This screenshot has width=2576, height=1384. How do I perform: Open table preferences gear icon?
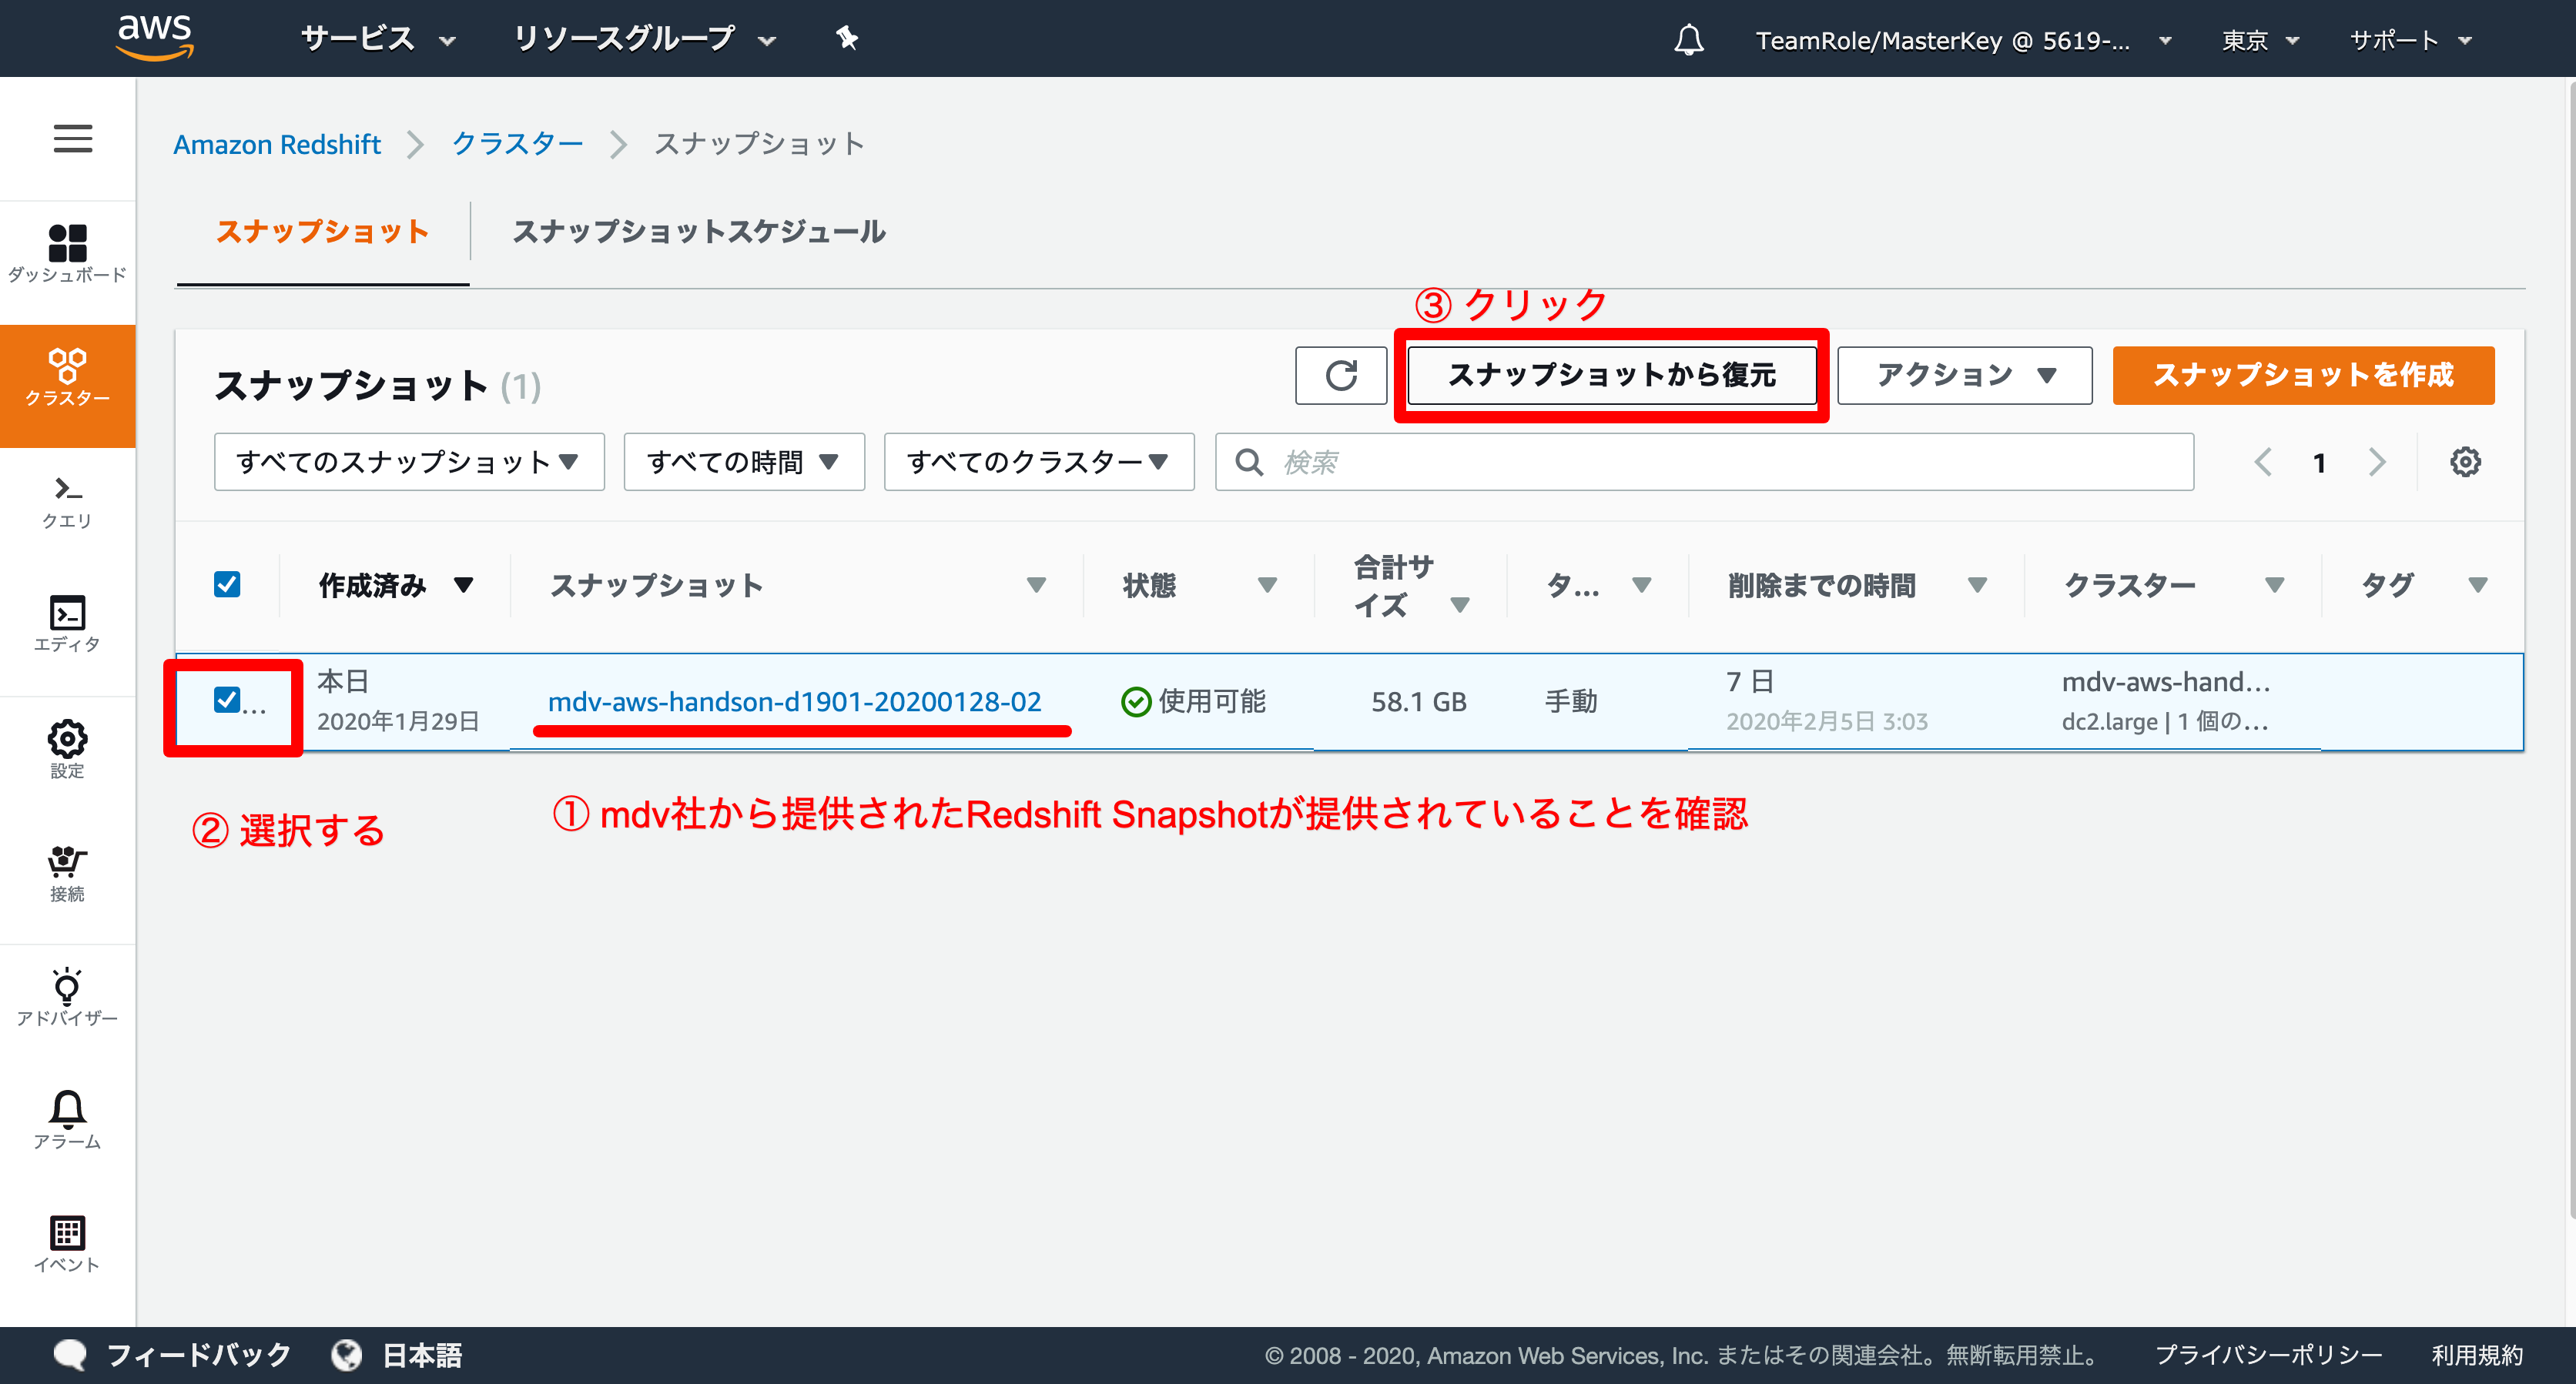pyautogui.click(x=2464, y=462)
